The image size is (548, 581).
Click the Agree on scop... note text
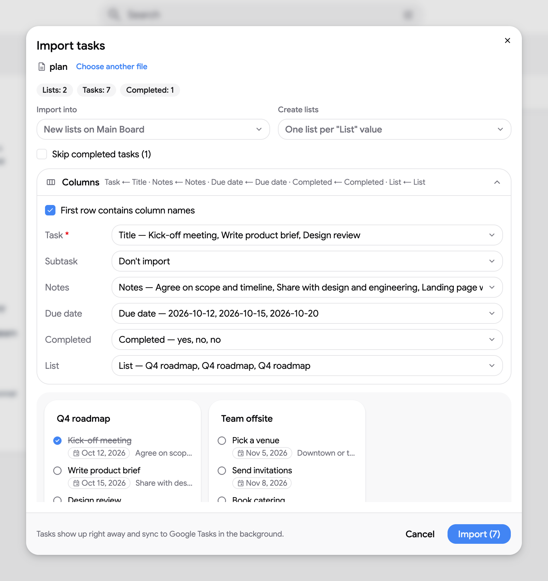(x=164, y=453)
